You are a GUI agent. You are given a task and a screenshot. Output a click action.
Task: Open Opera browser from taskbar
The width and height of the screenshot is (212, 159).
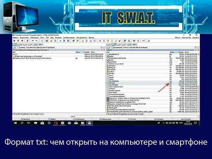point(56,123)
